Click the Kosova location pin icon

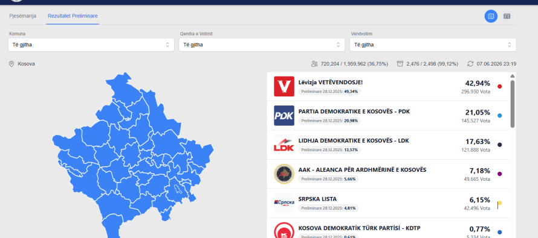click(x=11, y=64)
